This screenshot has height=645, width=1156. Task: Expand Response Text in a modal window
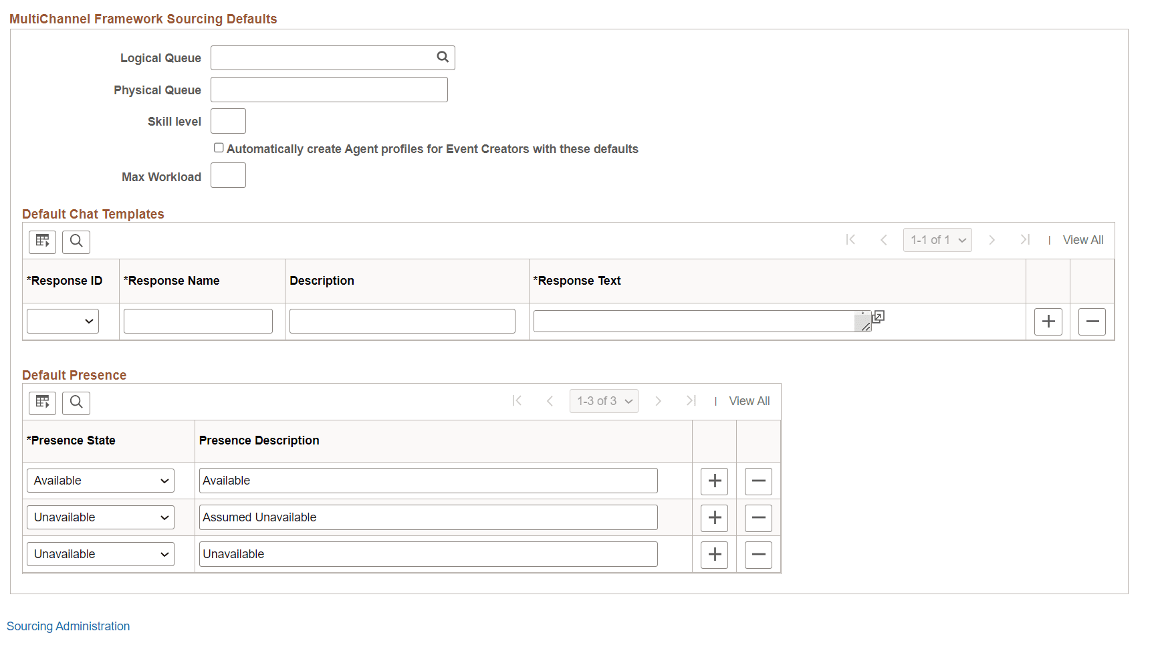(877, 317)
